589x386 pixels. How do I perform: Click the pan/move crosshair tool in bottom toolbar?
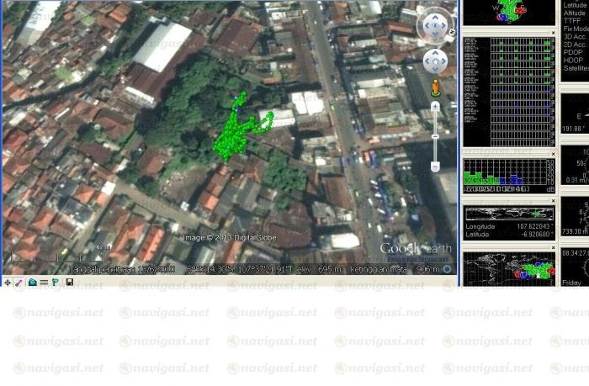tap(8, 283)
